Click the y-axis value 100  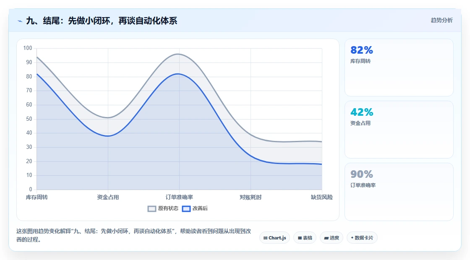28,48
